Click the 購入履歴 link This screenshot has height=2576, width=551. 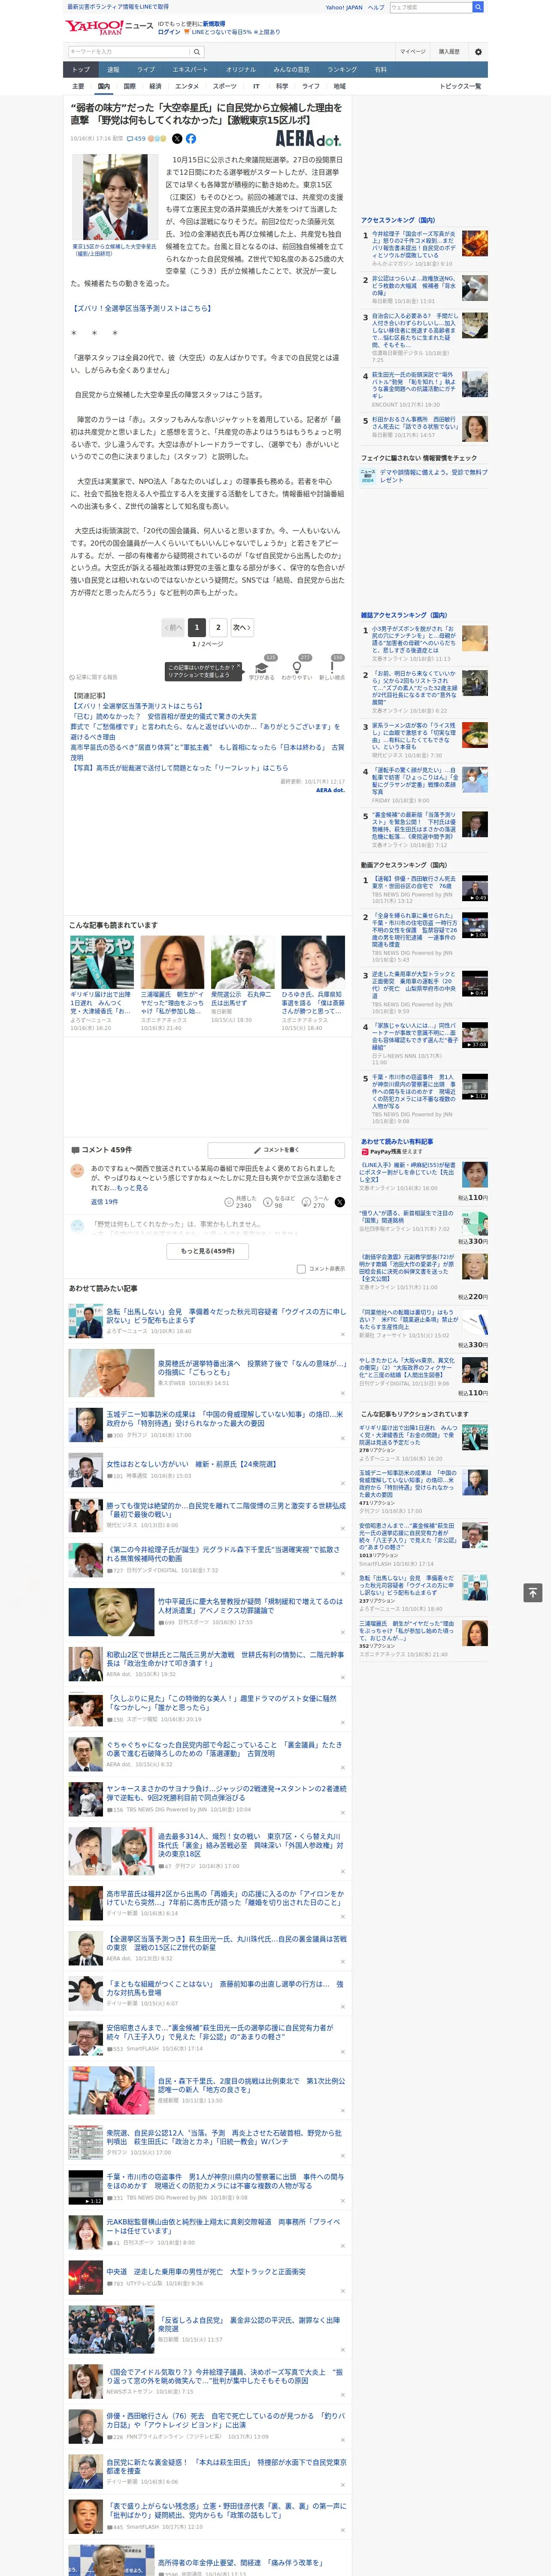click(x=449, y=51)
